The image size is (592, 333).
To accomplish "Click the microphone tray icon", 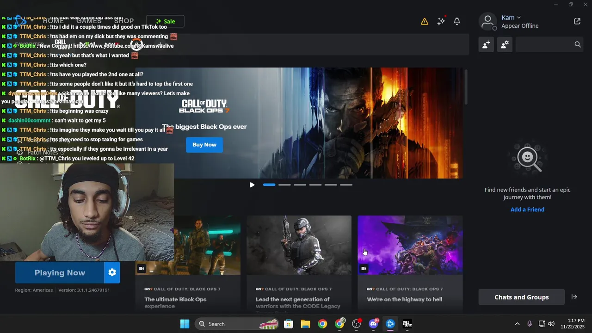I will [530, 324].
